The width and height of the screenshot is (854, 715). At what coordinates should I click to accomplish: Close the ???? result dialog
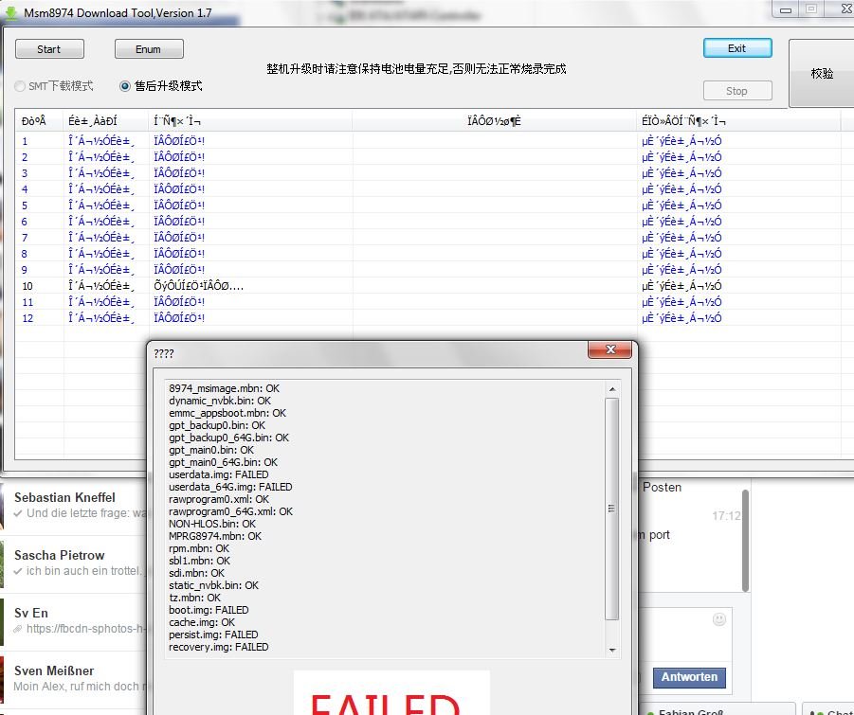click(610, 349)
